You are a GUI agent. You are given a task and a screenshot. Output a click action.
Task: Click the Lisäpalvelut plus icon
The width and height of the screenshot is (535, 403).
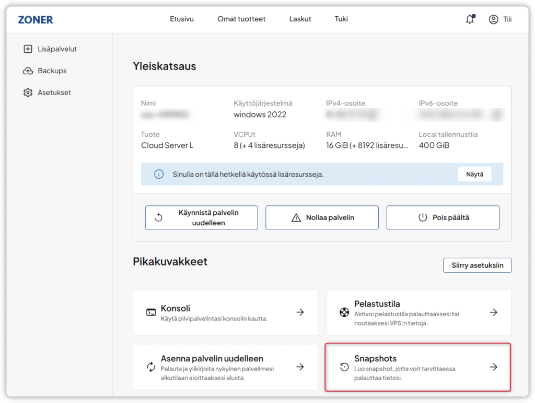(x=28, y=49)
